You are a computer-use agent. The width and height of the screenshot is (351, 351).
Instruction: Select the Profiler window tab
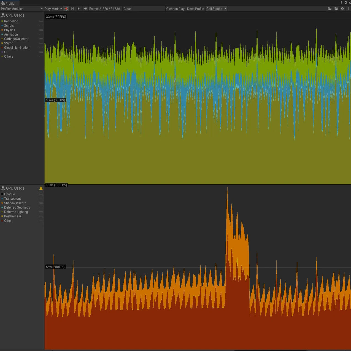click(10, 3)
